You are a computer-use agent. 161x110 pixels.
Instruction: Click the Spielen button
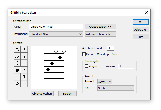(67, 94)
